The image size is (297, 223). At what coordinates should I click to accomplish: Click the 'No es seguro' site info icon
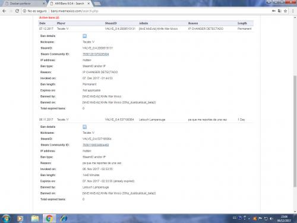click(x=24, y=11)
